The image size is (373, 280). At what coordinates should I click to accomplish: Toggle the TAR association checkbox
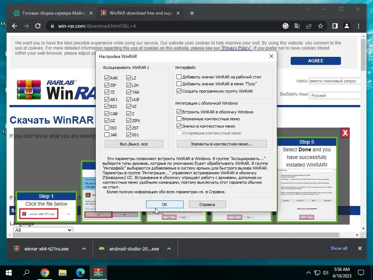129,92
